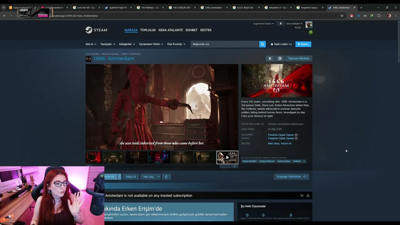Open the Chrome profile avatar in toolbar
The width and height of the screenshot is (400, 225).
tap(389, 16)
